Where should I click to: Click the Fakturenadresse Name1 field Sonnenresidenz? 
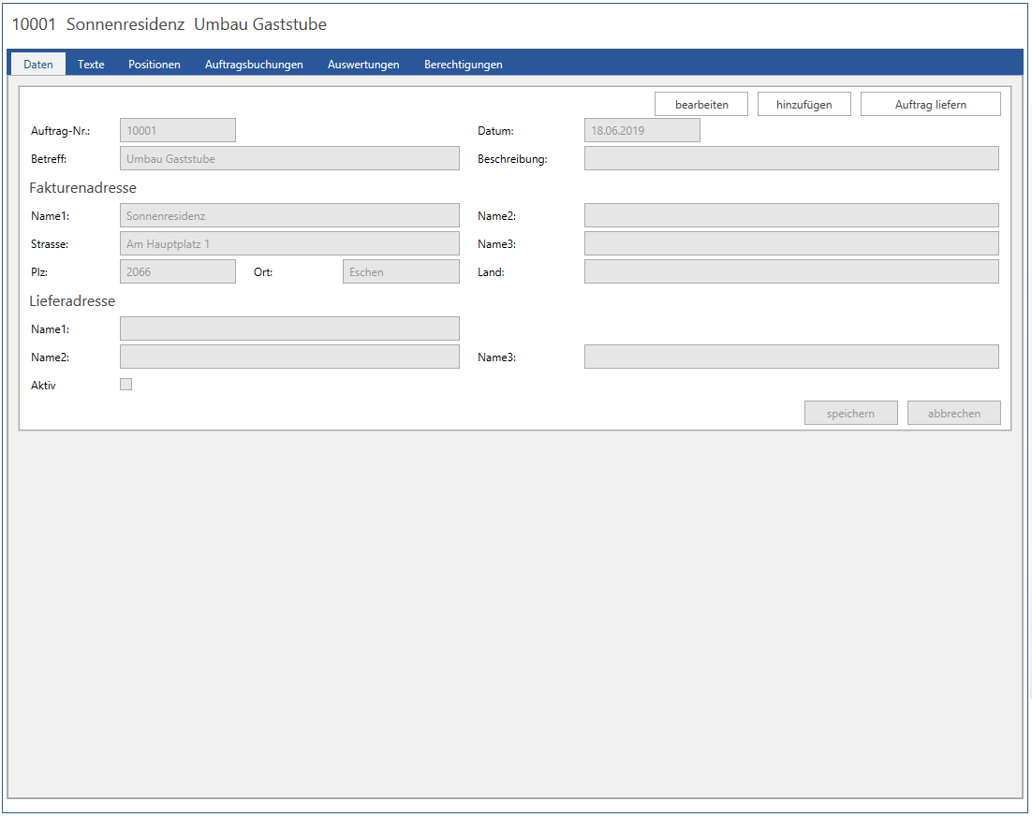pos(289,216)
